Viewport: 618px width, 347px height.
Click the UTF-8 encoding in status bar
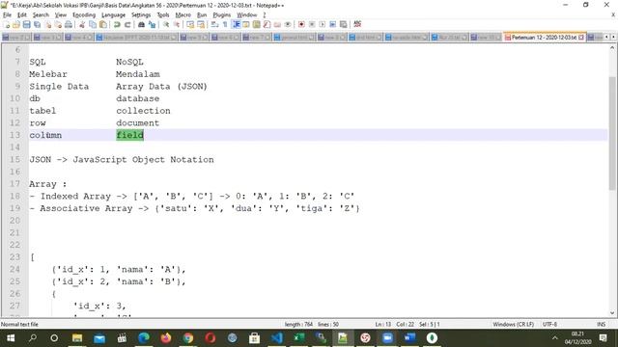point(549,324)
